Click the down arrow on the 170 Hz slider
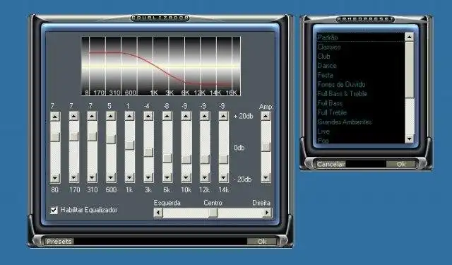The height and width of the screenshot is (265, 452). click(x=73, y=177)
